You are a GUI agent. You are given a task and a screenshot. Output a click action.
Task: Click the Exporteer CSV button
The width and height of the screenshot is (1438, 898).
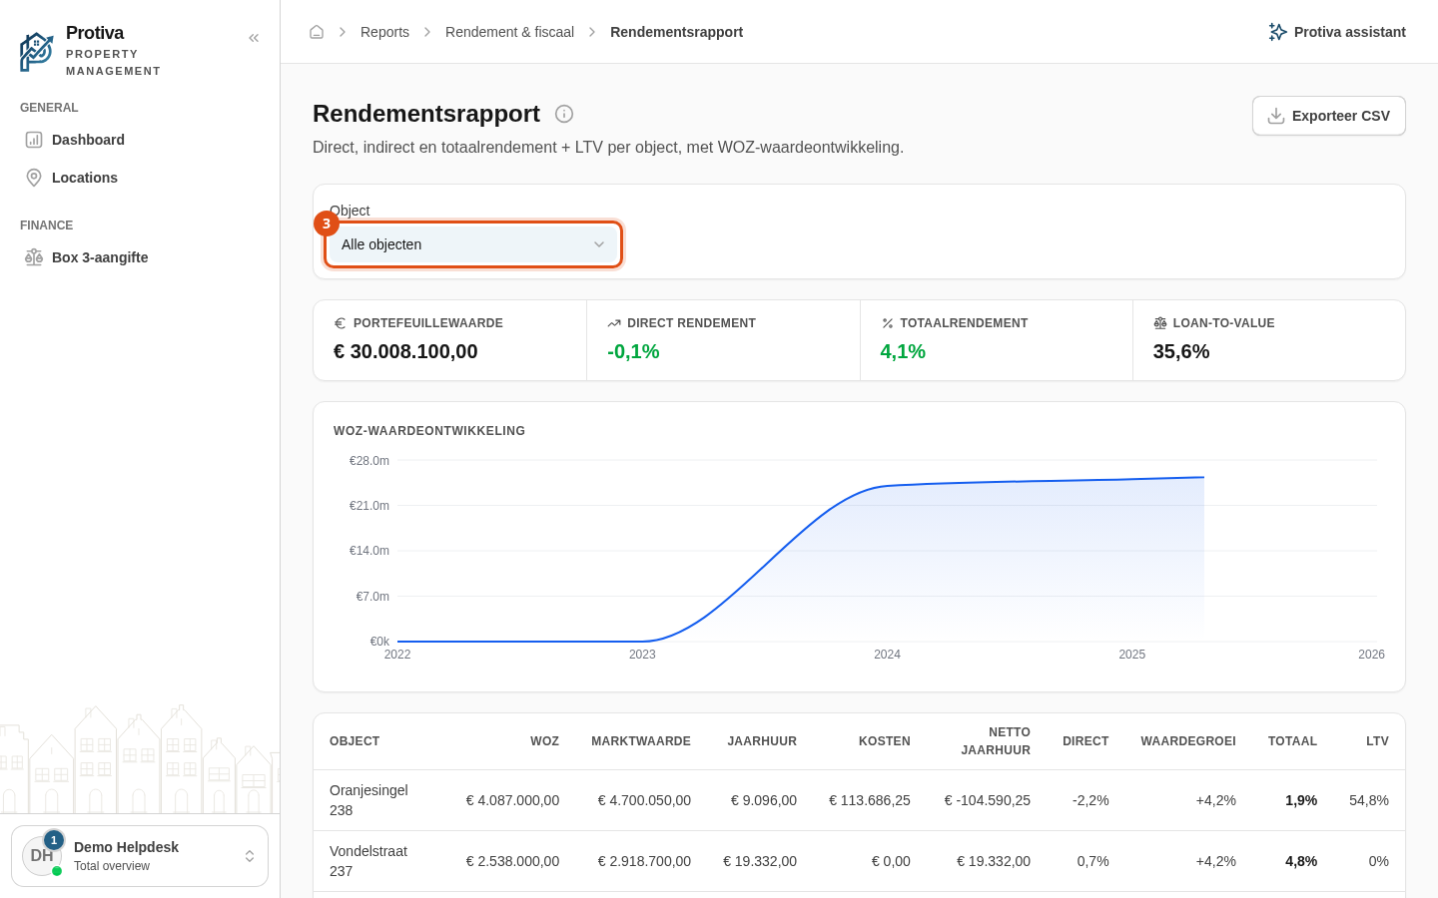coord(1329,116)
